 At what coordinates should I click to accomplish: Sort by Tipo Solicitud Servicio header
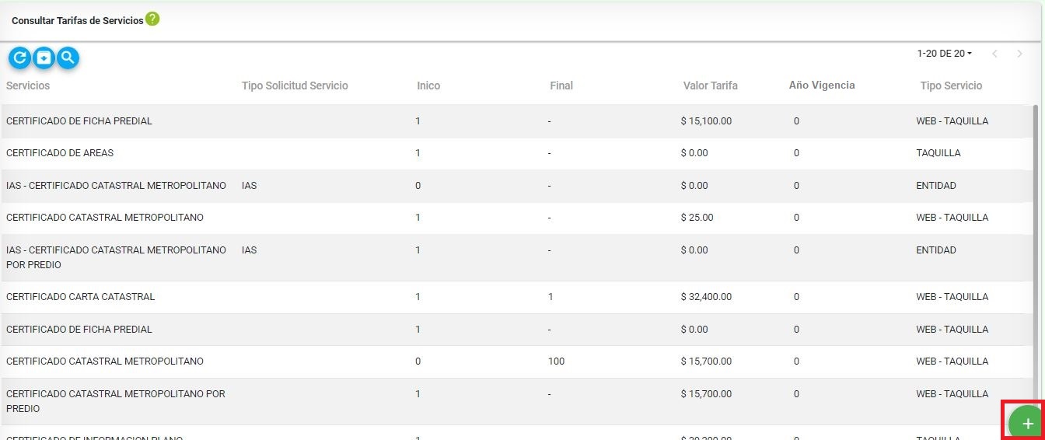click(x=295, y=86)
